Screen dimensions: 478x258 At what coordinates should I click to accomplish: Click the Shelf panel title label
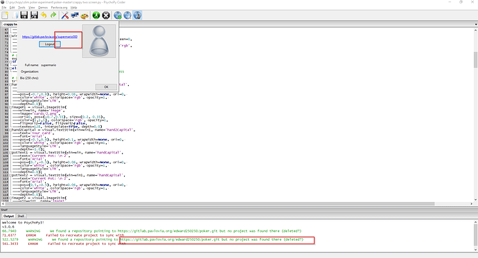[x=4, y=210]
